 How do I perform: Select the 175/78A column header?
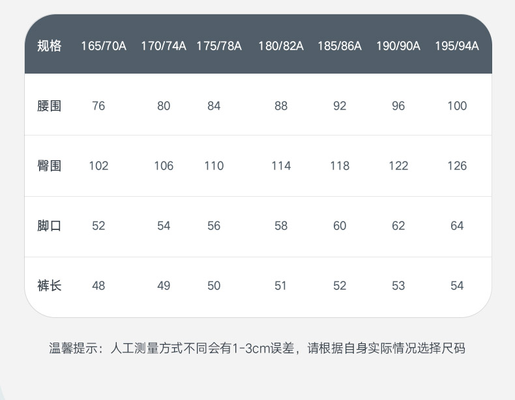(x=219, y=46)
